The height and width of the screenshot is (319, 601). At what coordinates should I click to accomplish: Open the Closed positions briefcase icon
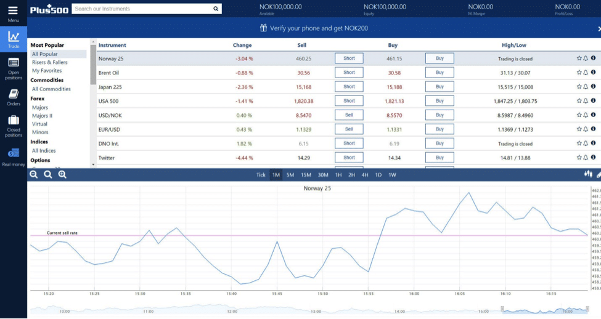coord(14,120)
